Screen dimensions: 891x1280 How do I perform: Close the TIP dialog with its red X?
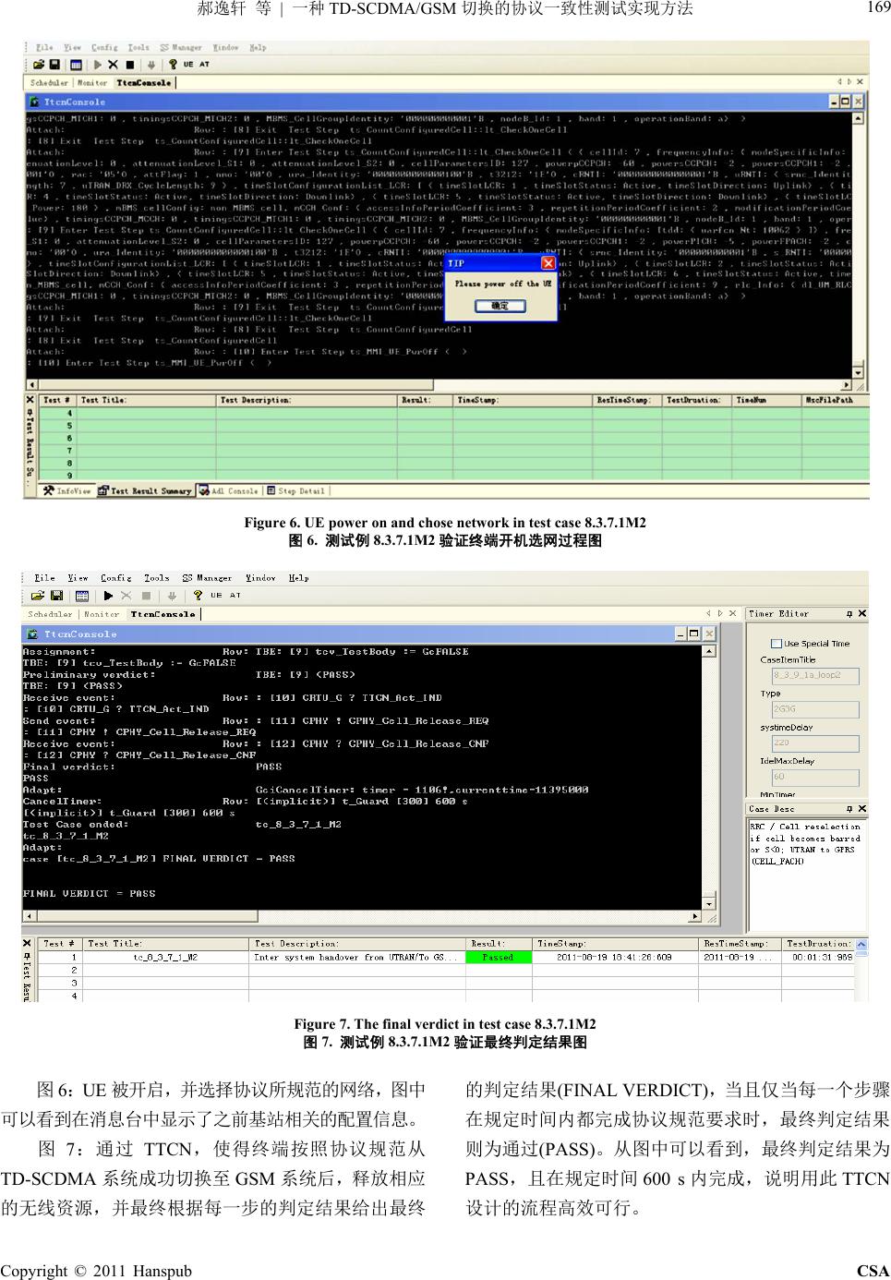[547, 263]
